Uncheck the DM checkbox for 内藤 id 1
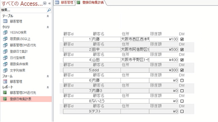218x122 pixels. tap(182, 39)
